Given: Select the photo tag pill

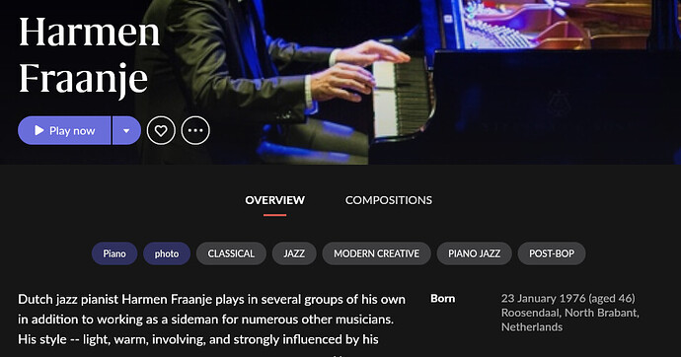Looking at the screenshot, I should (x=167, y=253).
